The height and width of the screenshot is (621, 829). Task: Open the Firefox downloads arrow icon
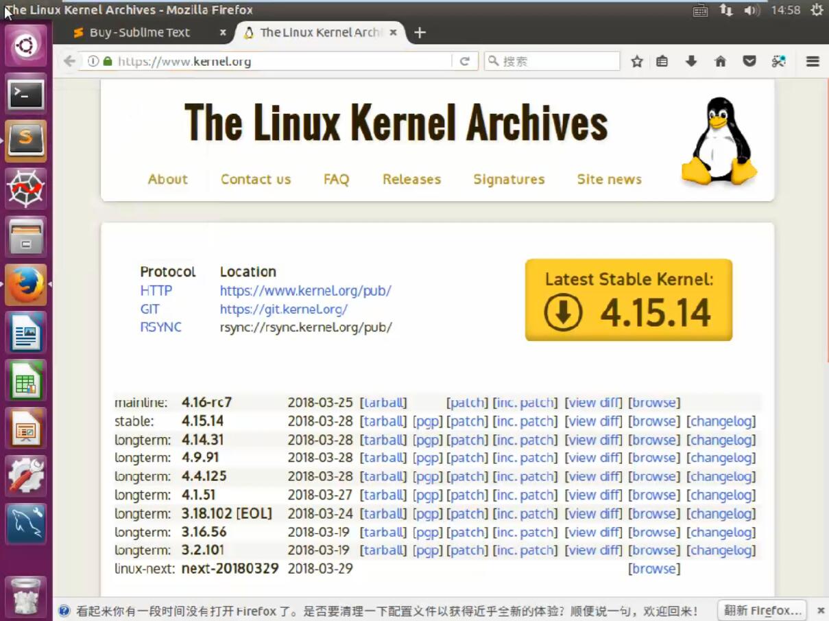point(691,61)
